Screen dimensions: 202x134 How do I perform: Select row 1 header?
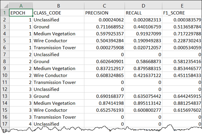point(5,13)
